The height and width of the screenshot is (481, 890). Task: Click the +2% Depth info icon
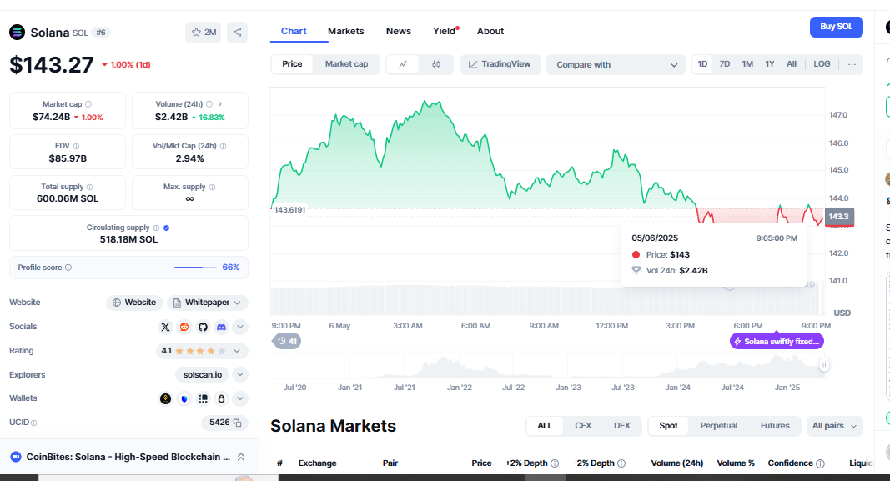pos(555,463)
